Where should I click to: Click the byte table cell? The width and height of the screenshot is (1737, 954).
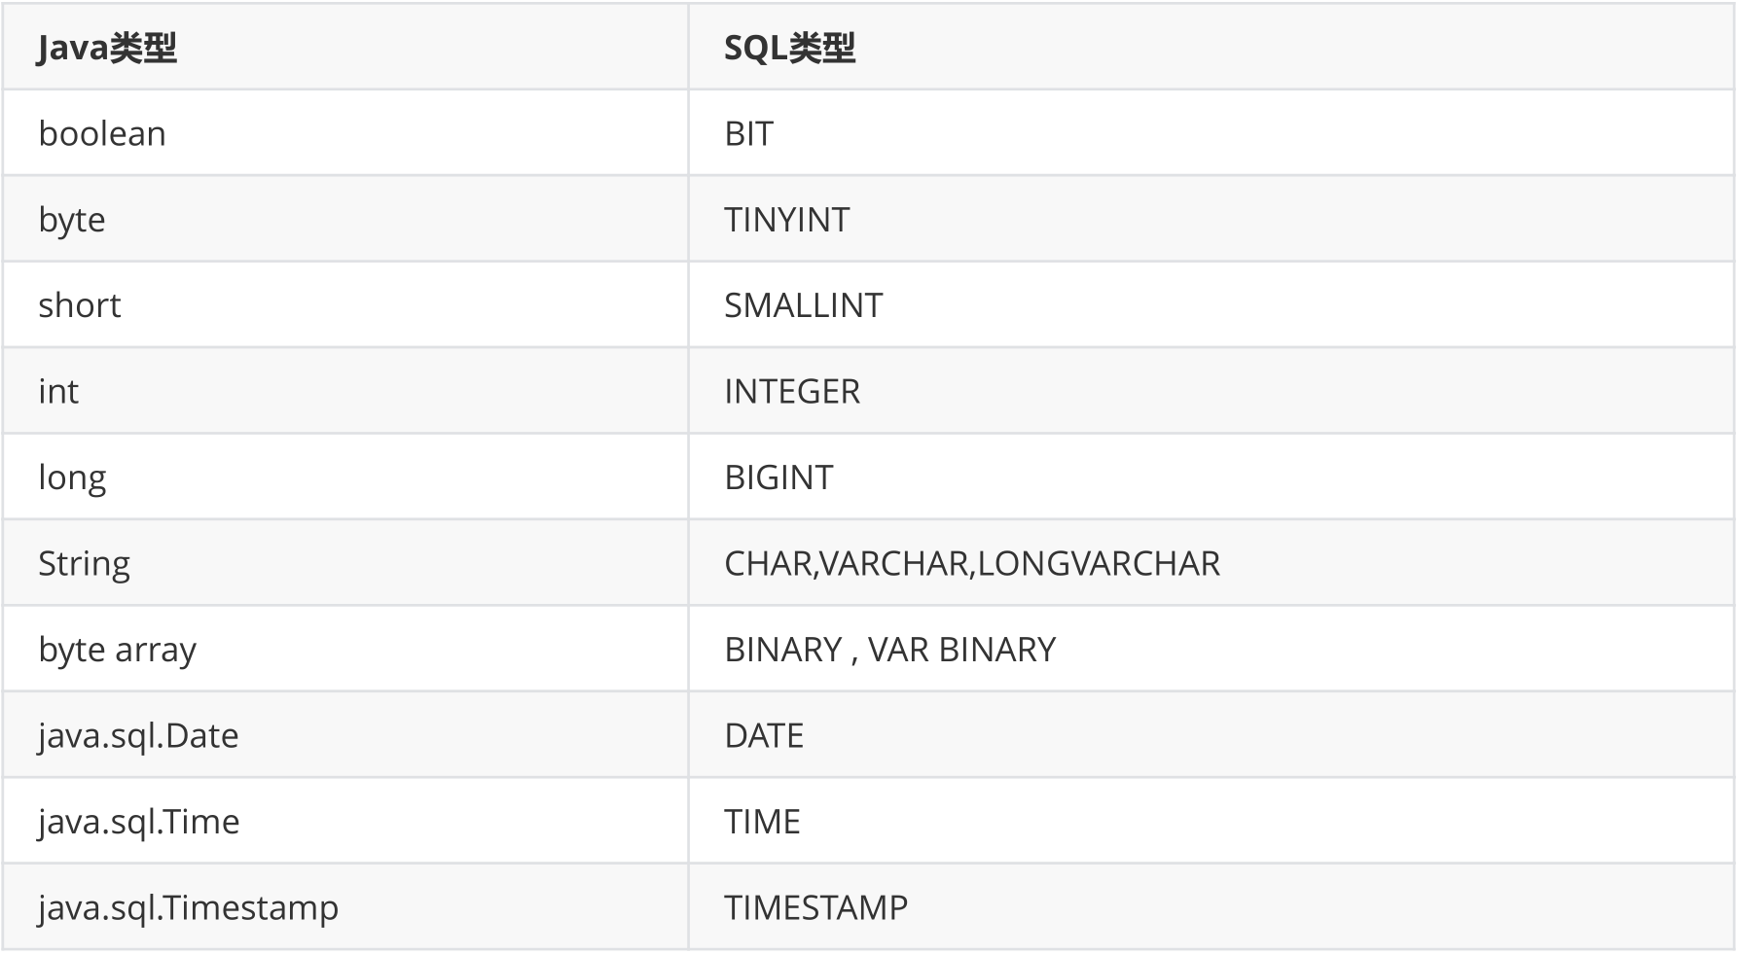pos(72,220)
